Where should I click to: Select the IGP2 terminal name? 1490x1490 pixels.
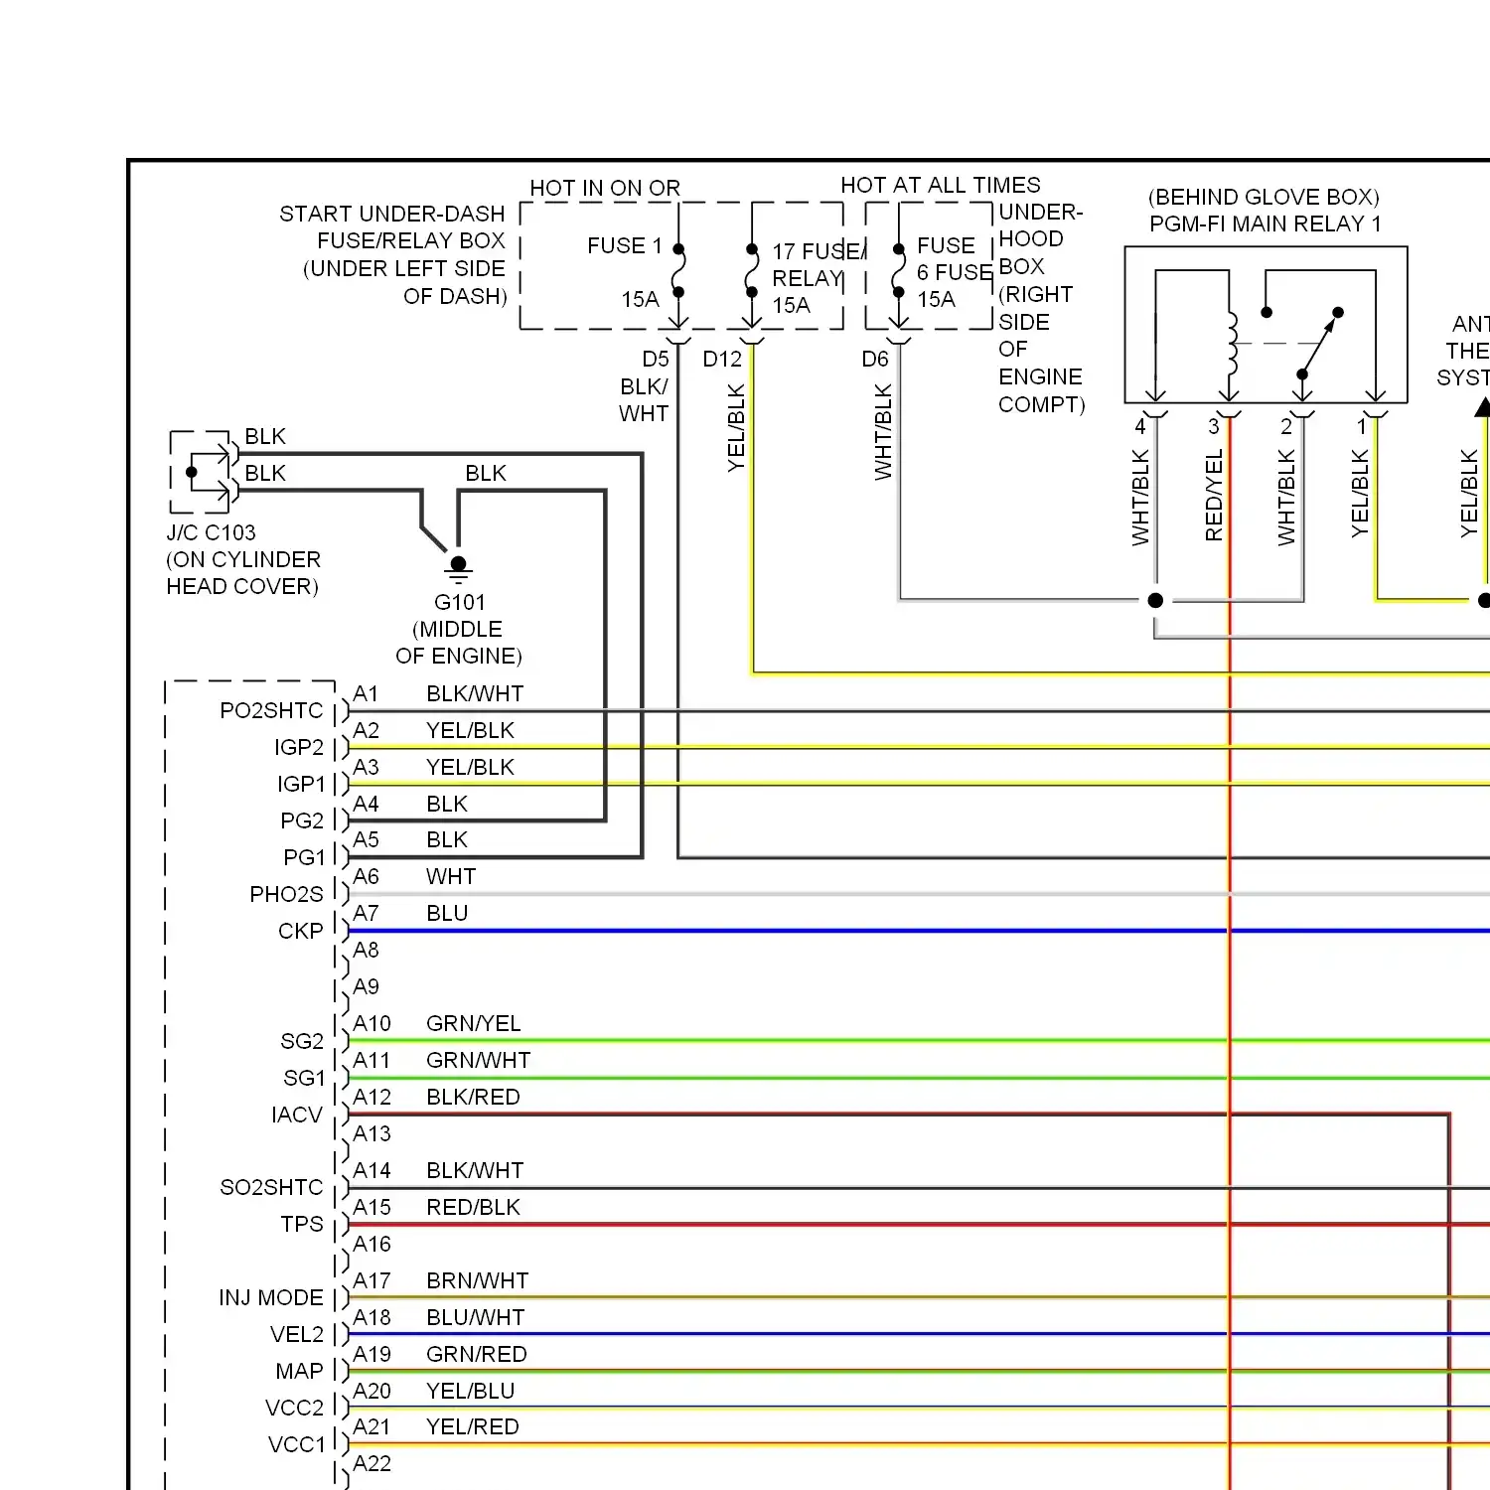click(299, 747)
